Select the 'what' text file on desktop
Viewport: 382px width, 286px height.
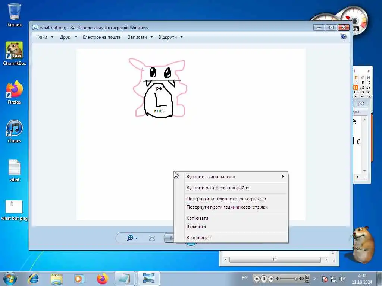(x=15, y=170)
